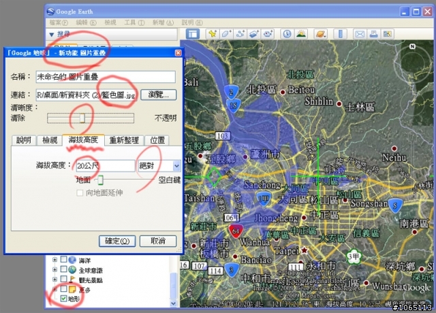This screenshot has height=313, width=436.
Task: Click View in Google Maps icon
Action: (388, 34)
